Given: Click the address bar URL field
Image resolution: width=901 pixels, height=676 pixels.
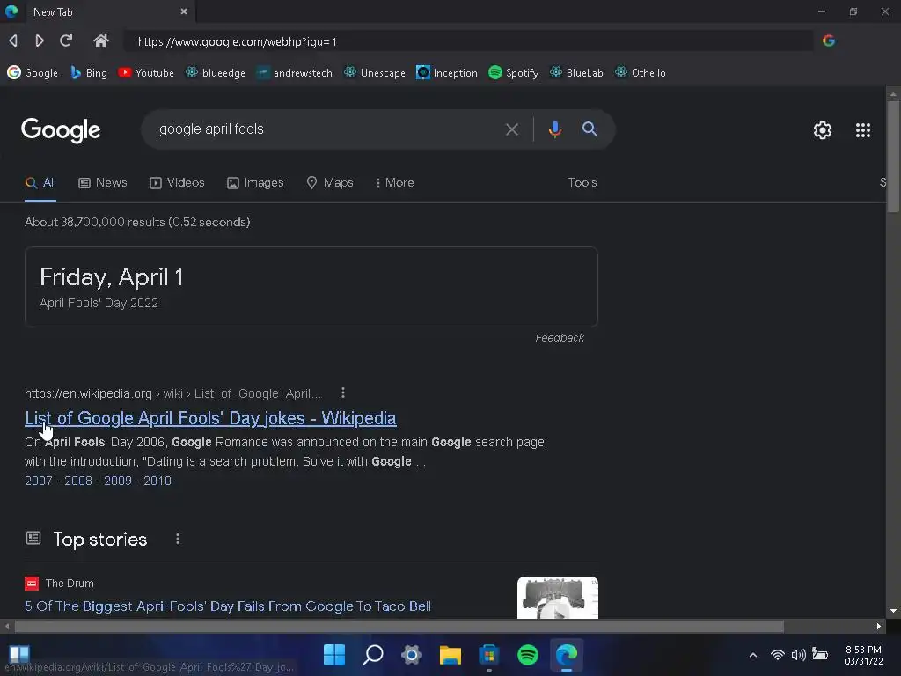Looking at the screenshot, I should tap(468, 41).
